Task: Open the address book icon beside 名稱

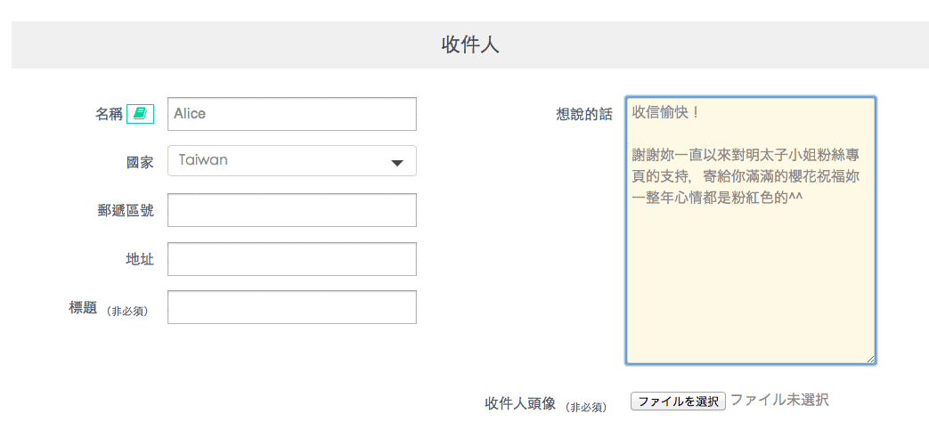Action: (140, 114)
